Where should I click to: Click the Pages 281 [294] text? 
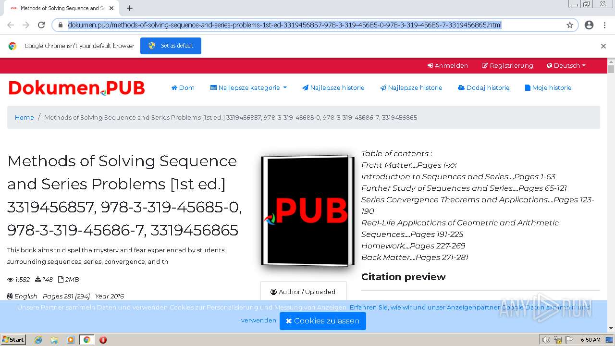point(66,297)
